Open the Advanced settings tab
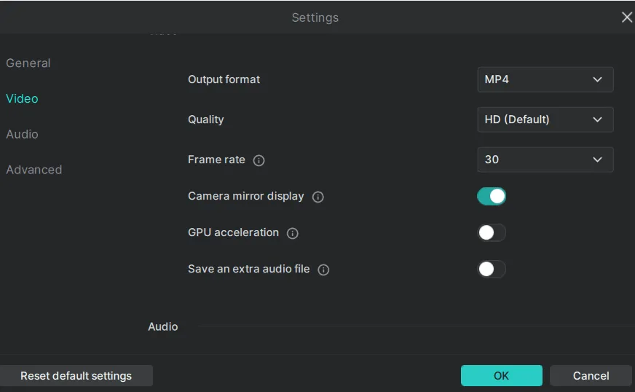The image size is (635, 392). [x=33, y=170]
